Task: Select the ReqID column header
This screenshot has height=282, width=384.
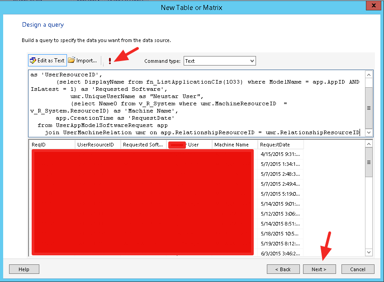Action: [52, 145]
